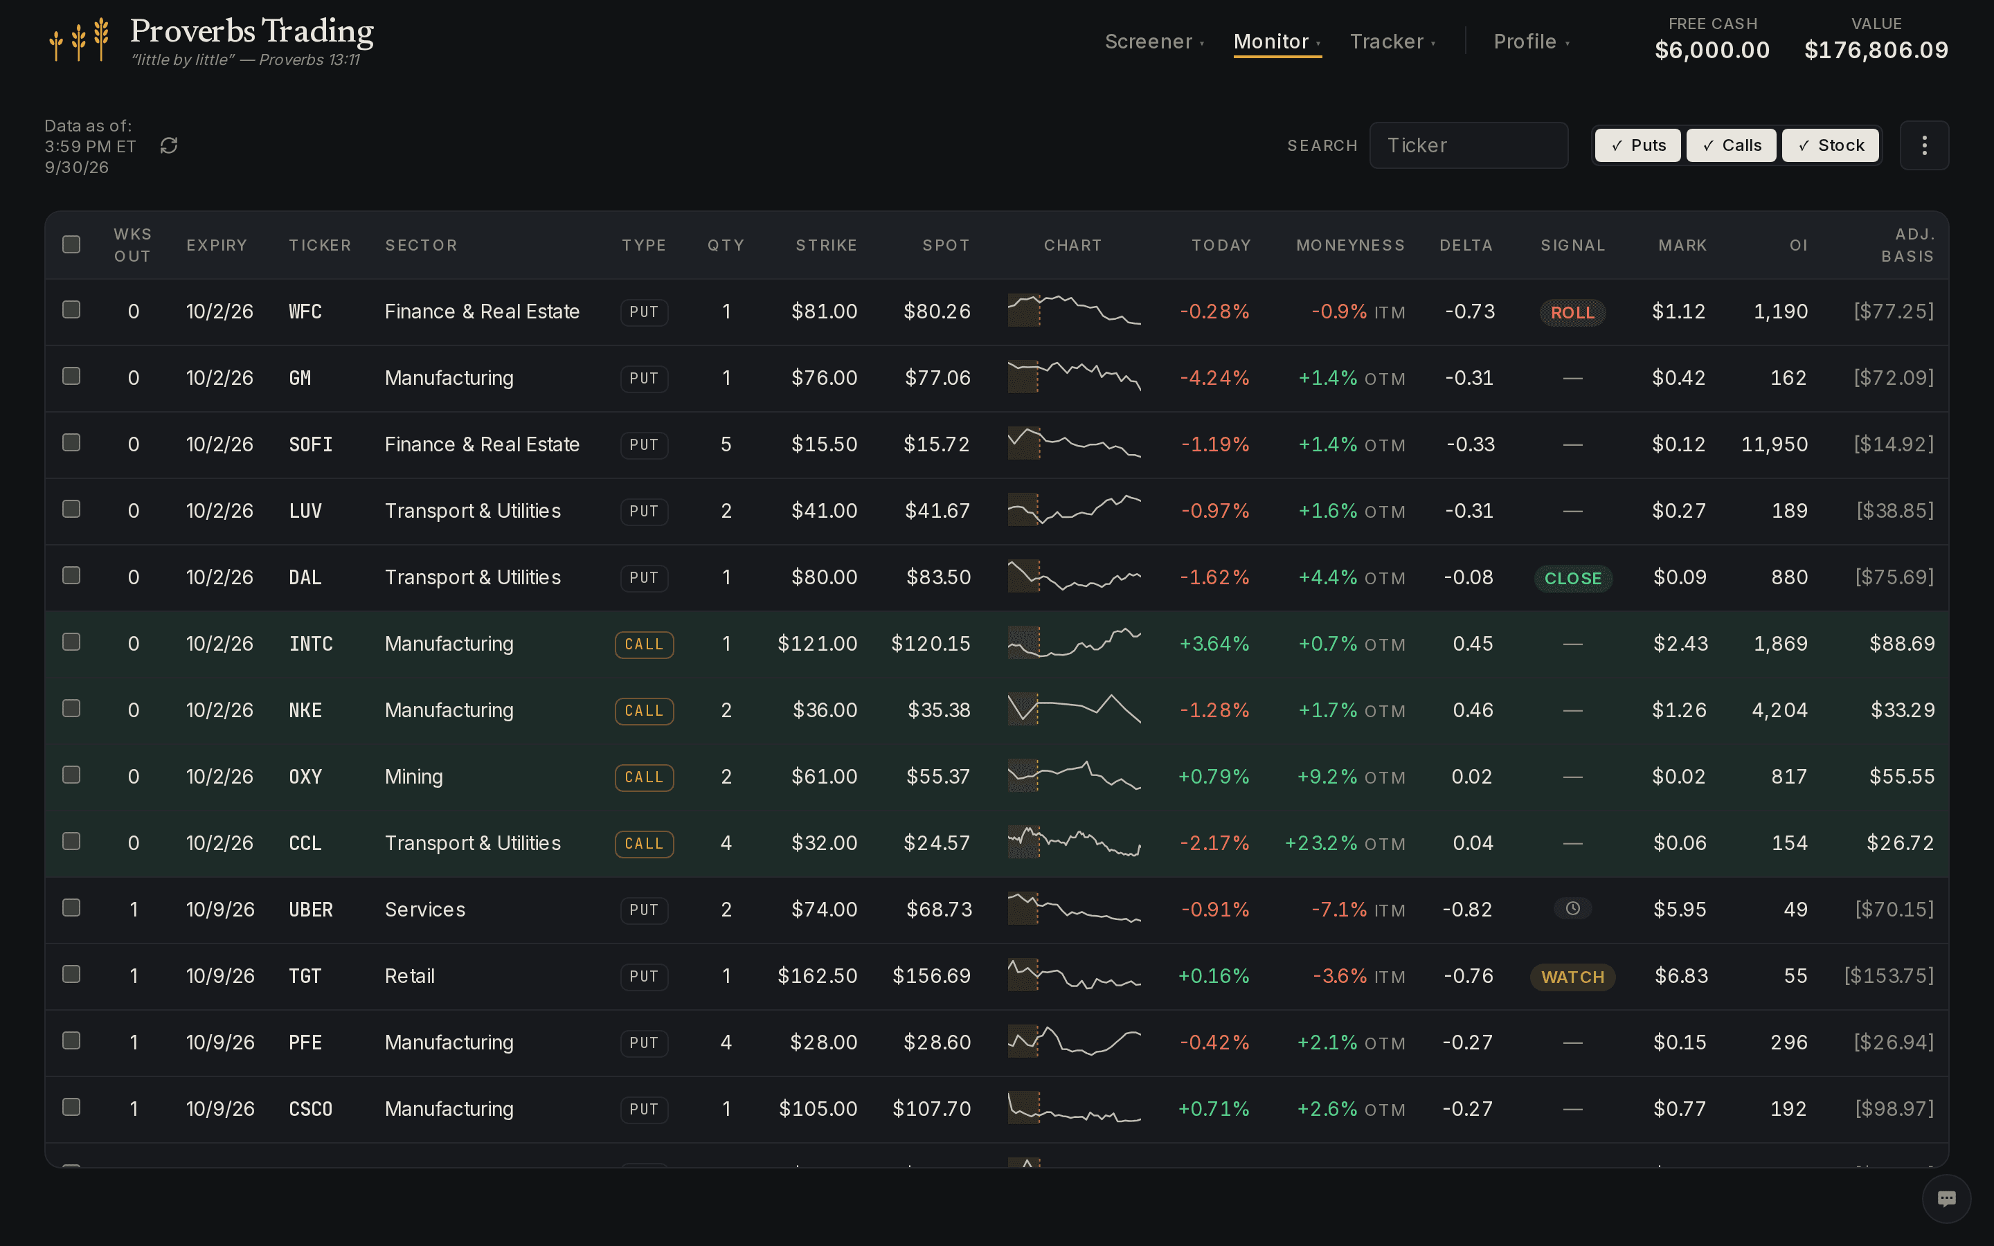Click the wheat logo icon
Viewport: 1994px width, 1246px height.
[x=79, y=39]
